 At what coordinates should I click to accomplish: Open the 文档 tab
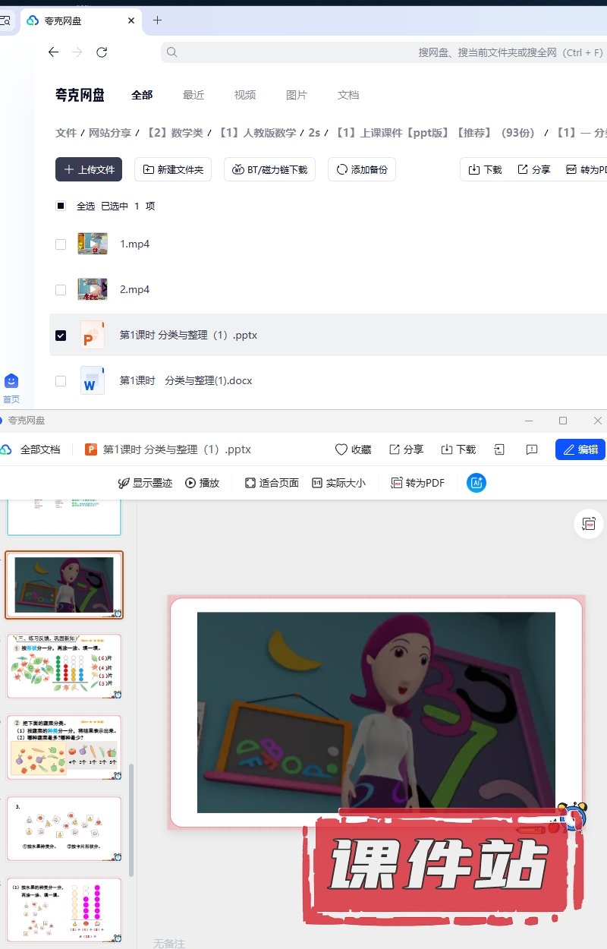[x=348, y=95]
